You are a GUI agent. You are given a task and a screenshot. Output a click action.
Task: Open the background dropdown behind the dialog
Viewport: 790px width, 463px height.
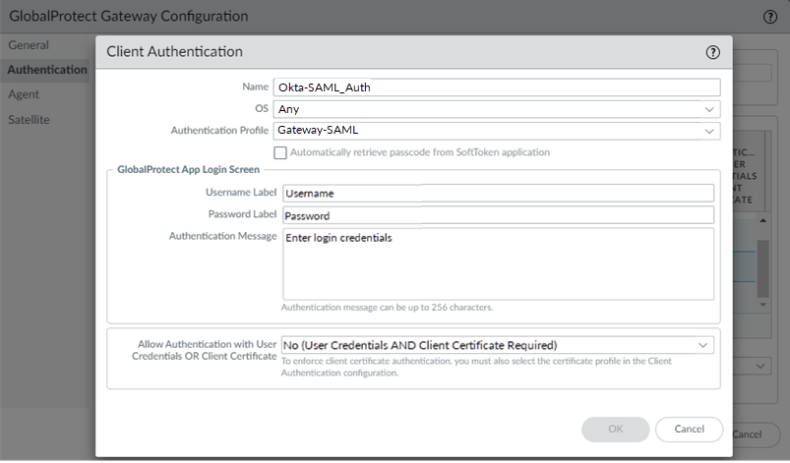pos(758,365)
